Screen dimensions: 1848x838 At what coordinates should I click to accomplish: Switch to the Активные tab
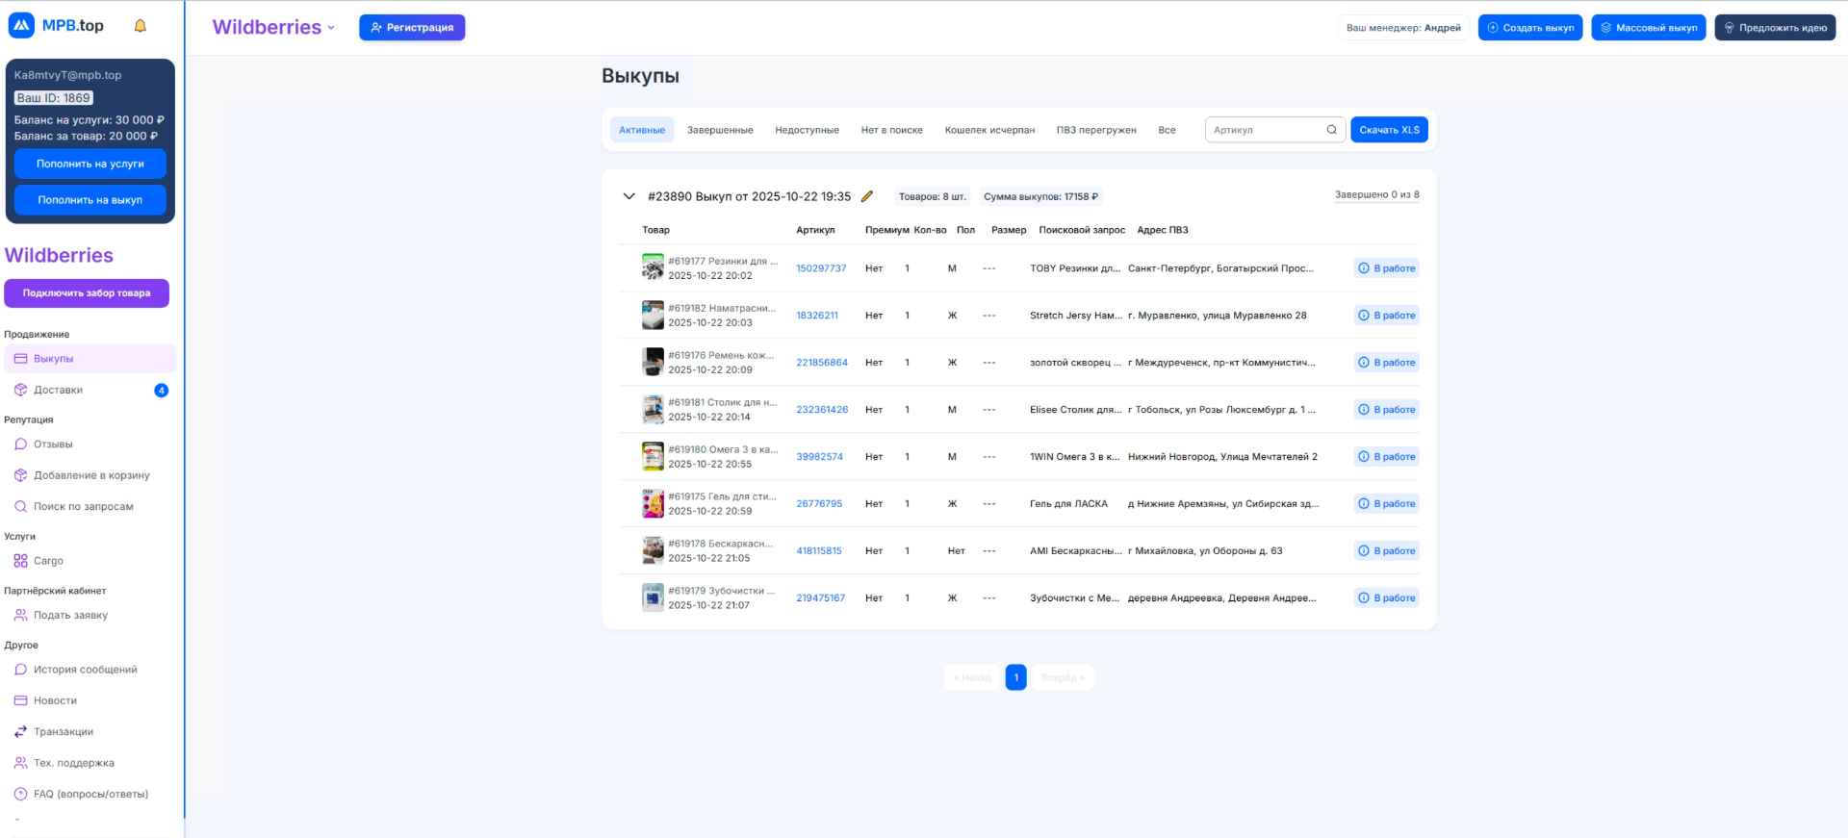point(642,130)
